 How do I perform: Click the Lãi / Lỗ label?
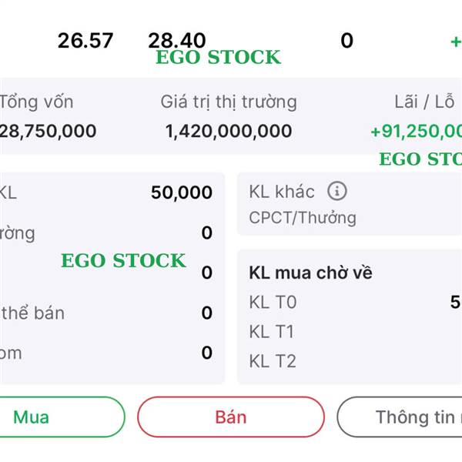coord(424,102)
